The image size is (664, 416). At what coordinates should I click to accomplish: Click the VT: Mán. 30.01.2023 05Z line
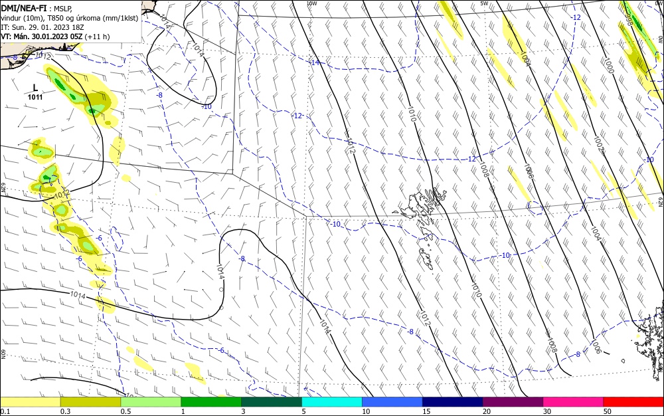[x=41, y=37]
